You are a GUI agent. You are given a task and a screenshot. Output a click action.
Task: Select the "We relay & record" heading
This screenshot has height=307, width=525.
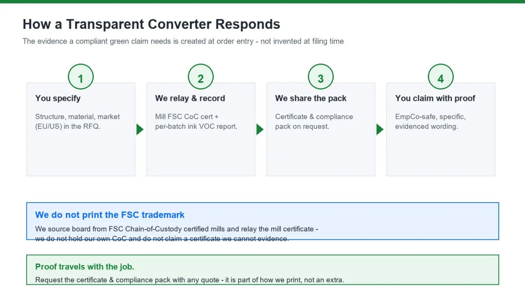(x=190, y=98)
